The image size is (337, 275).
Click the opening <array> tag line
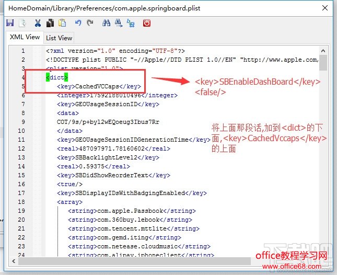point(69,202)
